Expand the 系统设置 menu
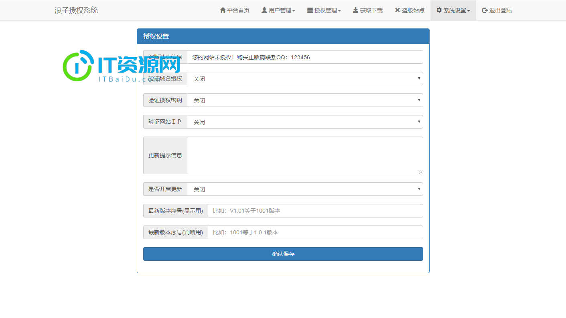Screen dimensions: 566x318 [453, 10]
